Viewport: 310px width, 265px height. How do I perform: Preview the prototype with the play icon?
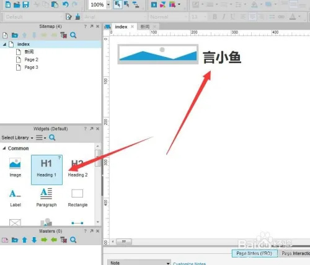(x=154, y=4)
